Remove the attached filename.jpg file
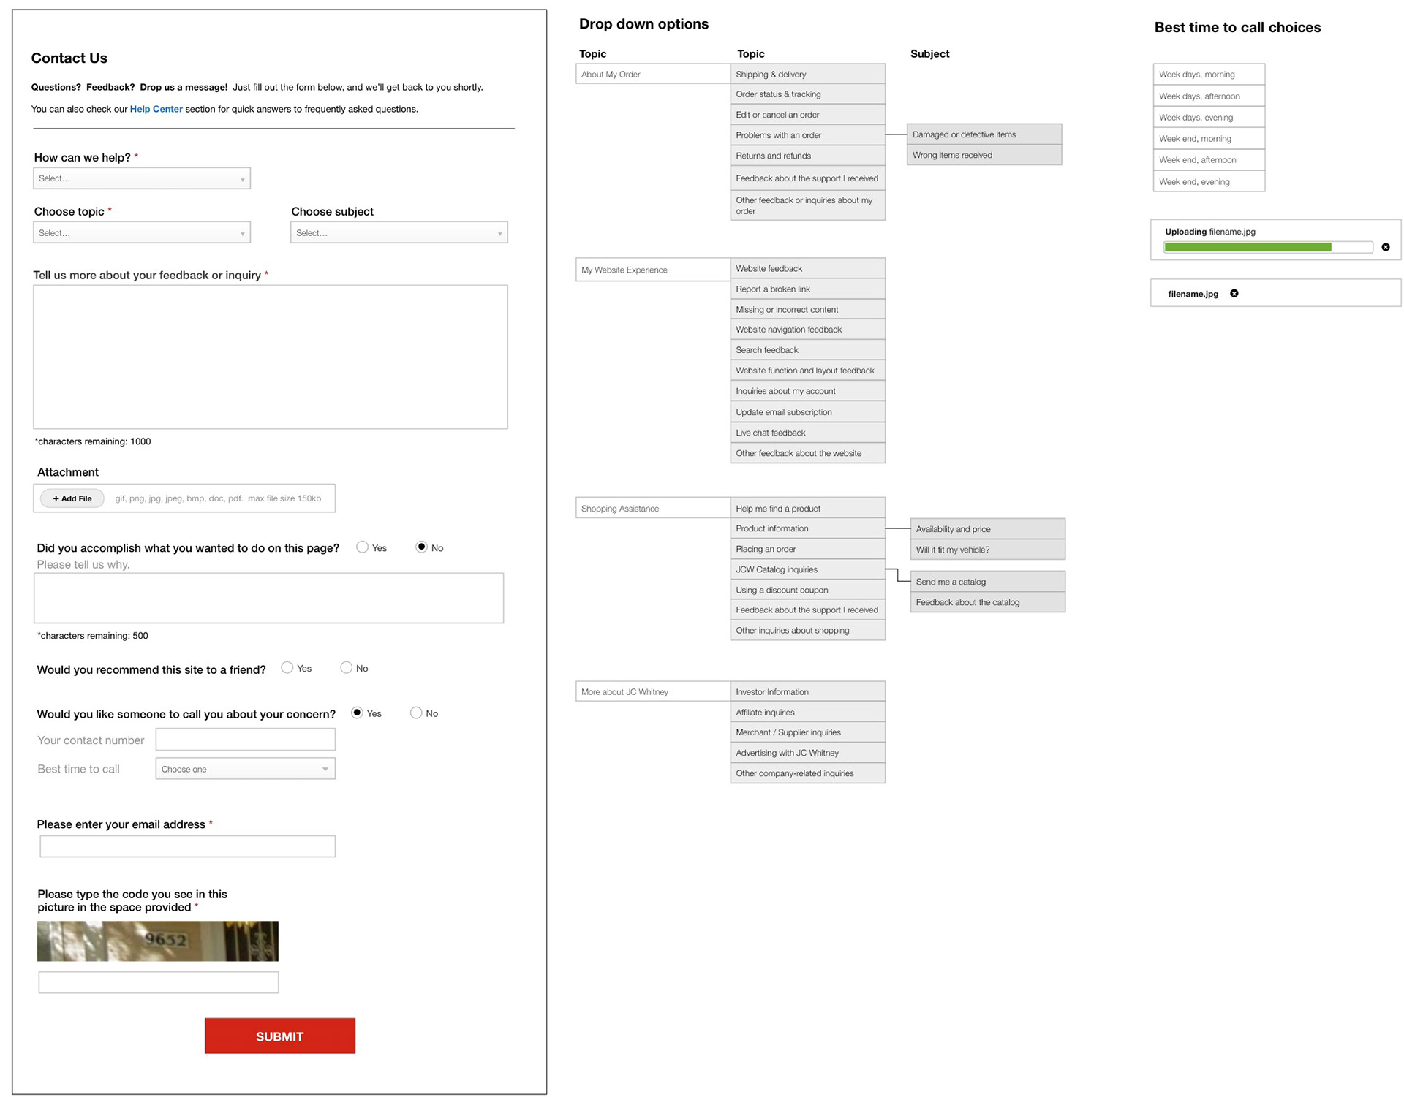This screenshot has height=1097, width=1404. (1234, 293)
